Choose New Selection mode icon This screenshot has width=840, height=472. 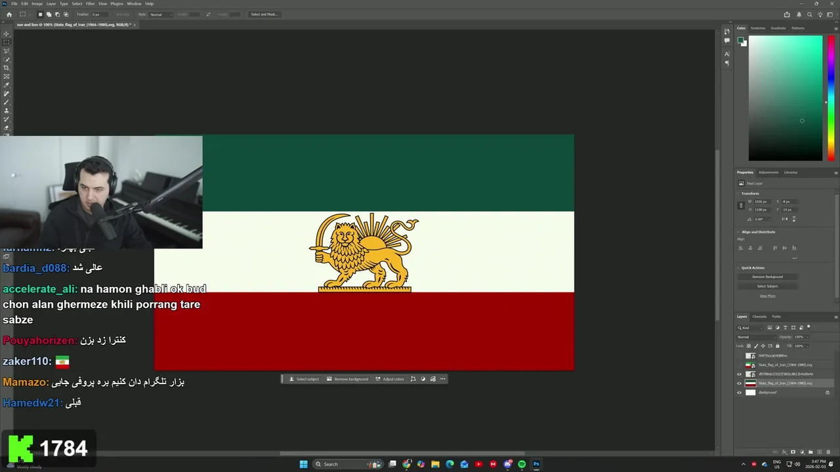(40, 14)
